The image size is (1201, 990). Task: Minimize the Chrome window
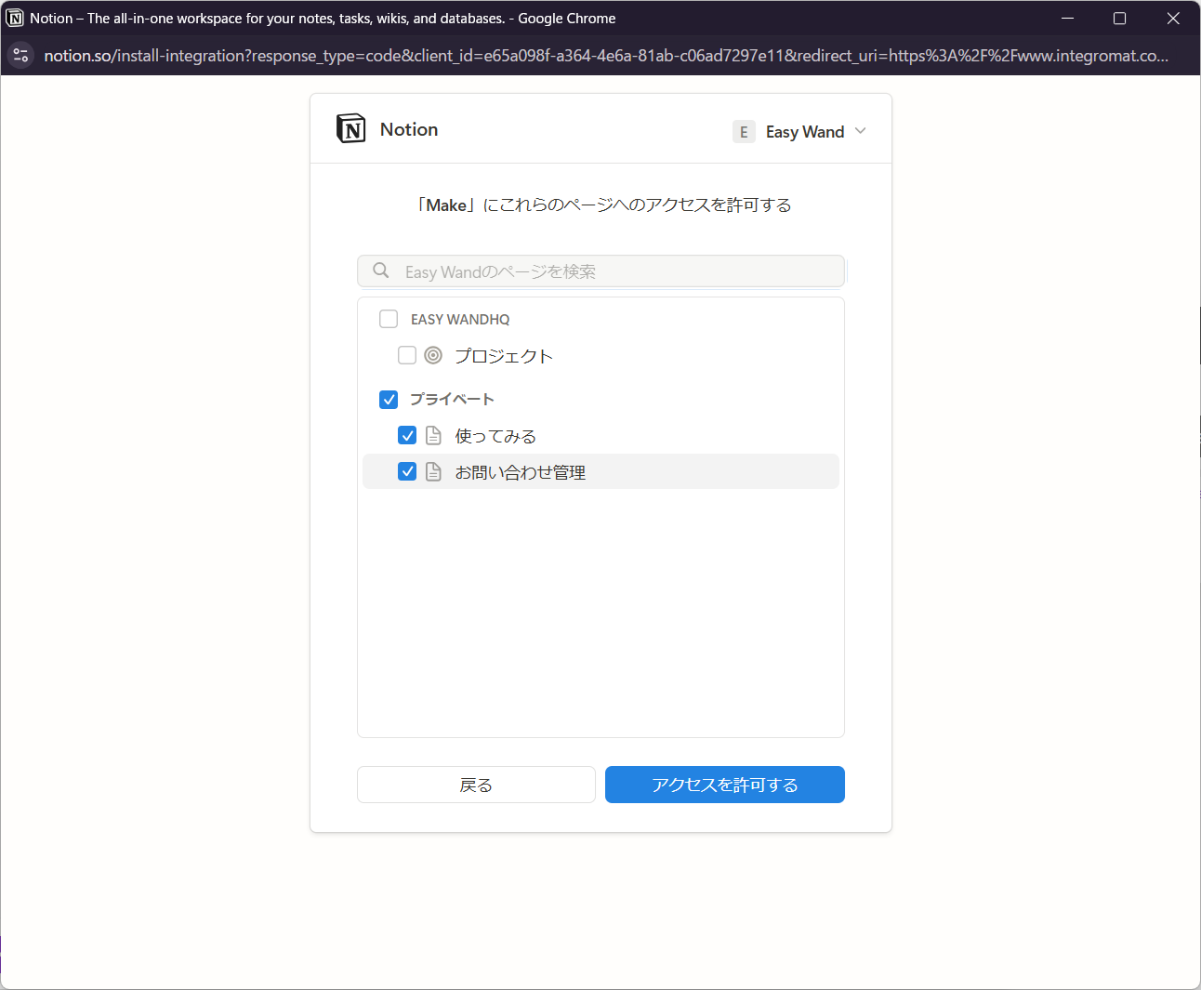(x=1067, y=18)
